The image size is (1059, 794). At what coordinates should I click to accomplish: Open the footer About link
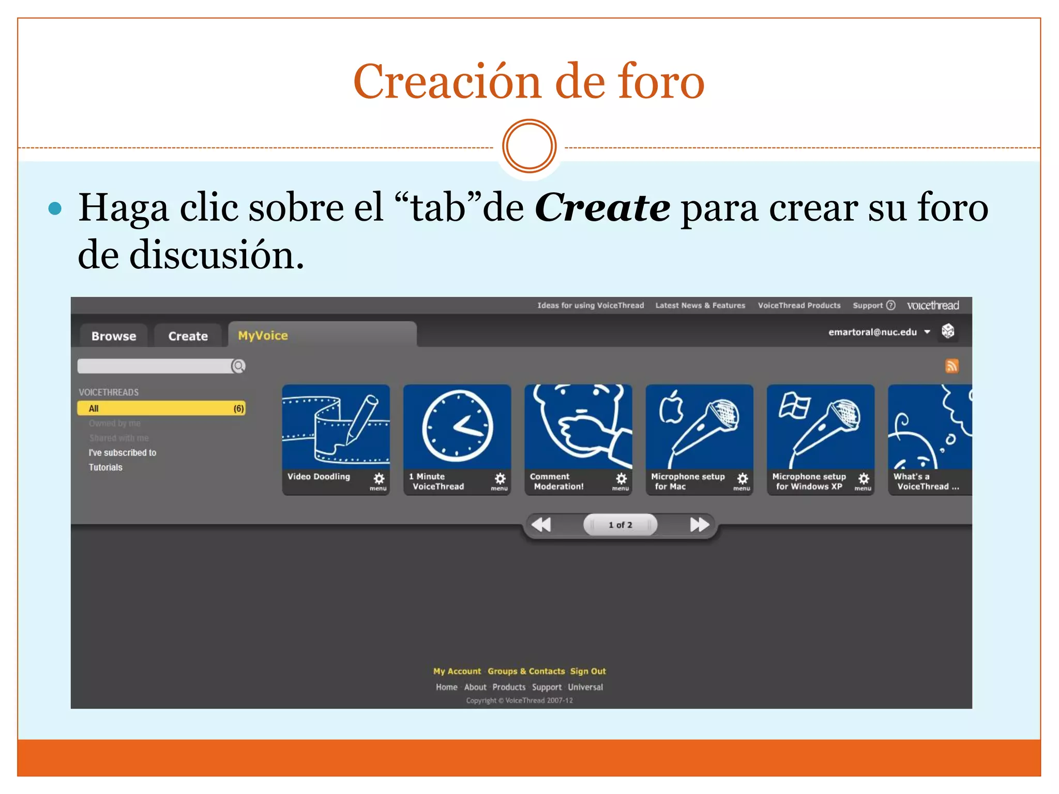pyautogui.click(x=475, y=687)
